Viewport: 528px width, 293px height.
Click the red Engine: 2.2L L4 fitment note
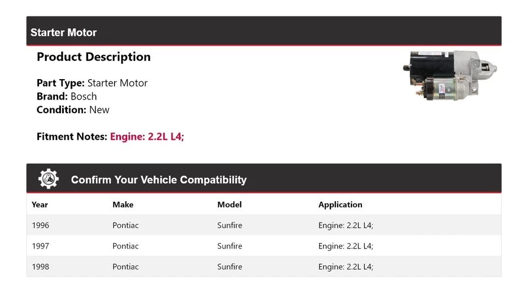(147, 136)
